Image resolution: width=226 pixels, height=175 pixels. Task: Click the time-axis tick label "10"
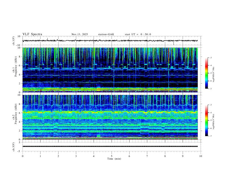(201, 156)
